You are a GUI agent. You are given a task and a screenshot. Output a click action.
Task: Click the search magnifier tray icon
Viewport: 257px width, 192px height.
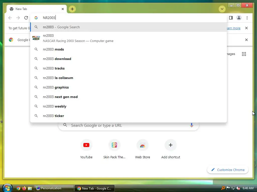pos(223,188)
